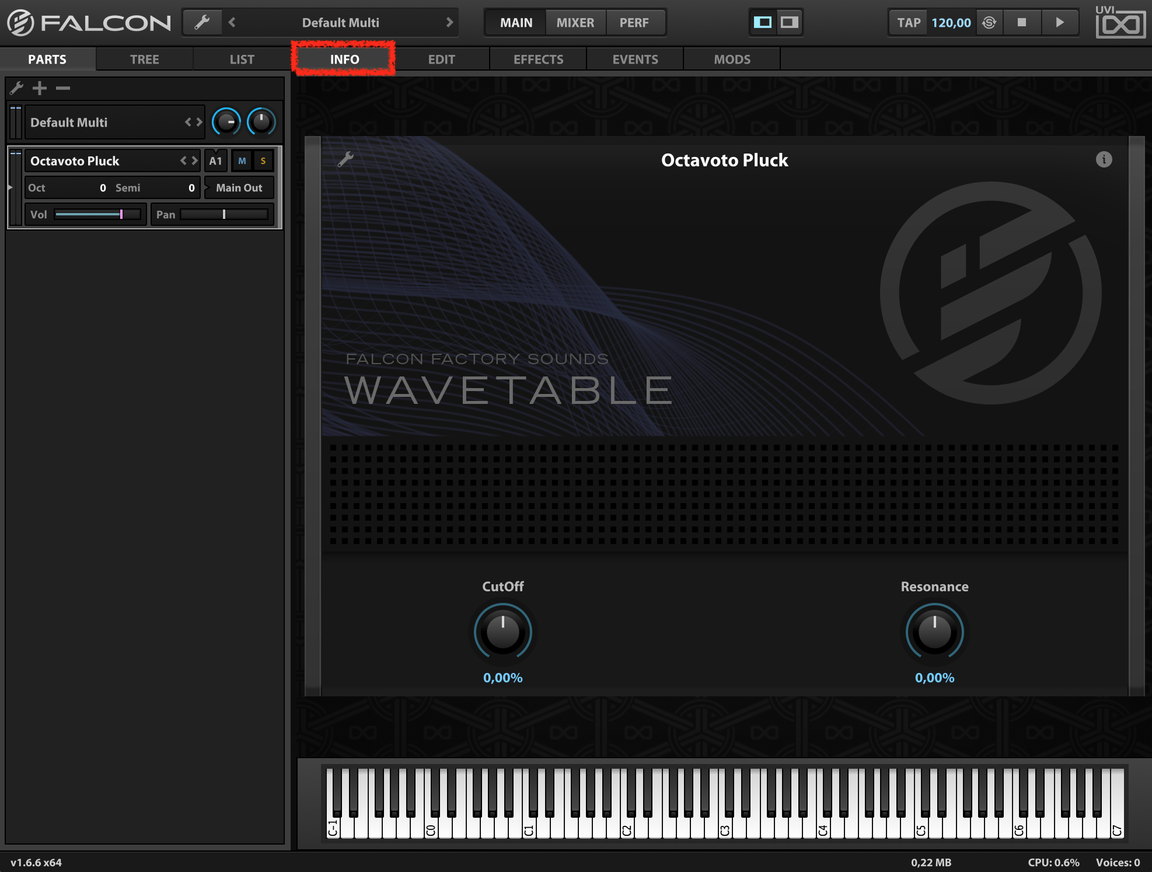Viewport: 1152px width, 872px height.
Task: Click the transport Stop button
Action: 1022,23
